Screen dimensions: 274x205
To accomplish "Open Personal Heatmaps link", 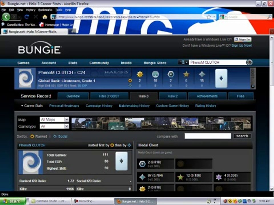I will (64, 106).
